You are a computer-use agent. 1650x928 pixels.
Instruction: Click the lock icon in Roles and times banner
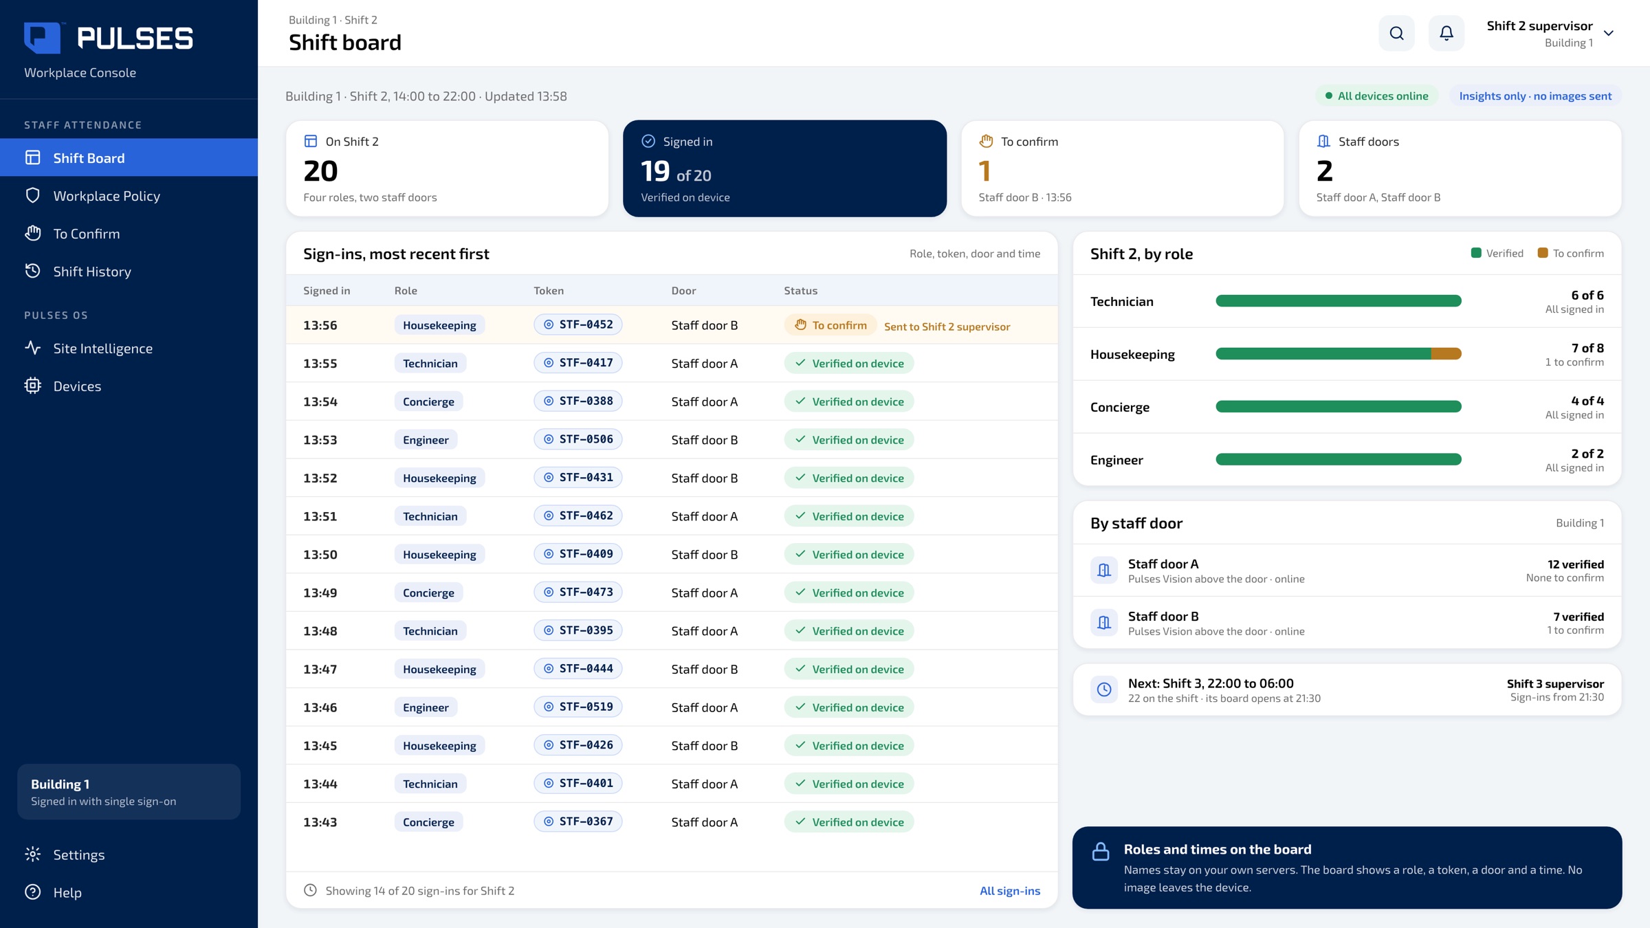click(x=1101, y=851)
